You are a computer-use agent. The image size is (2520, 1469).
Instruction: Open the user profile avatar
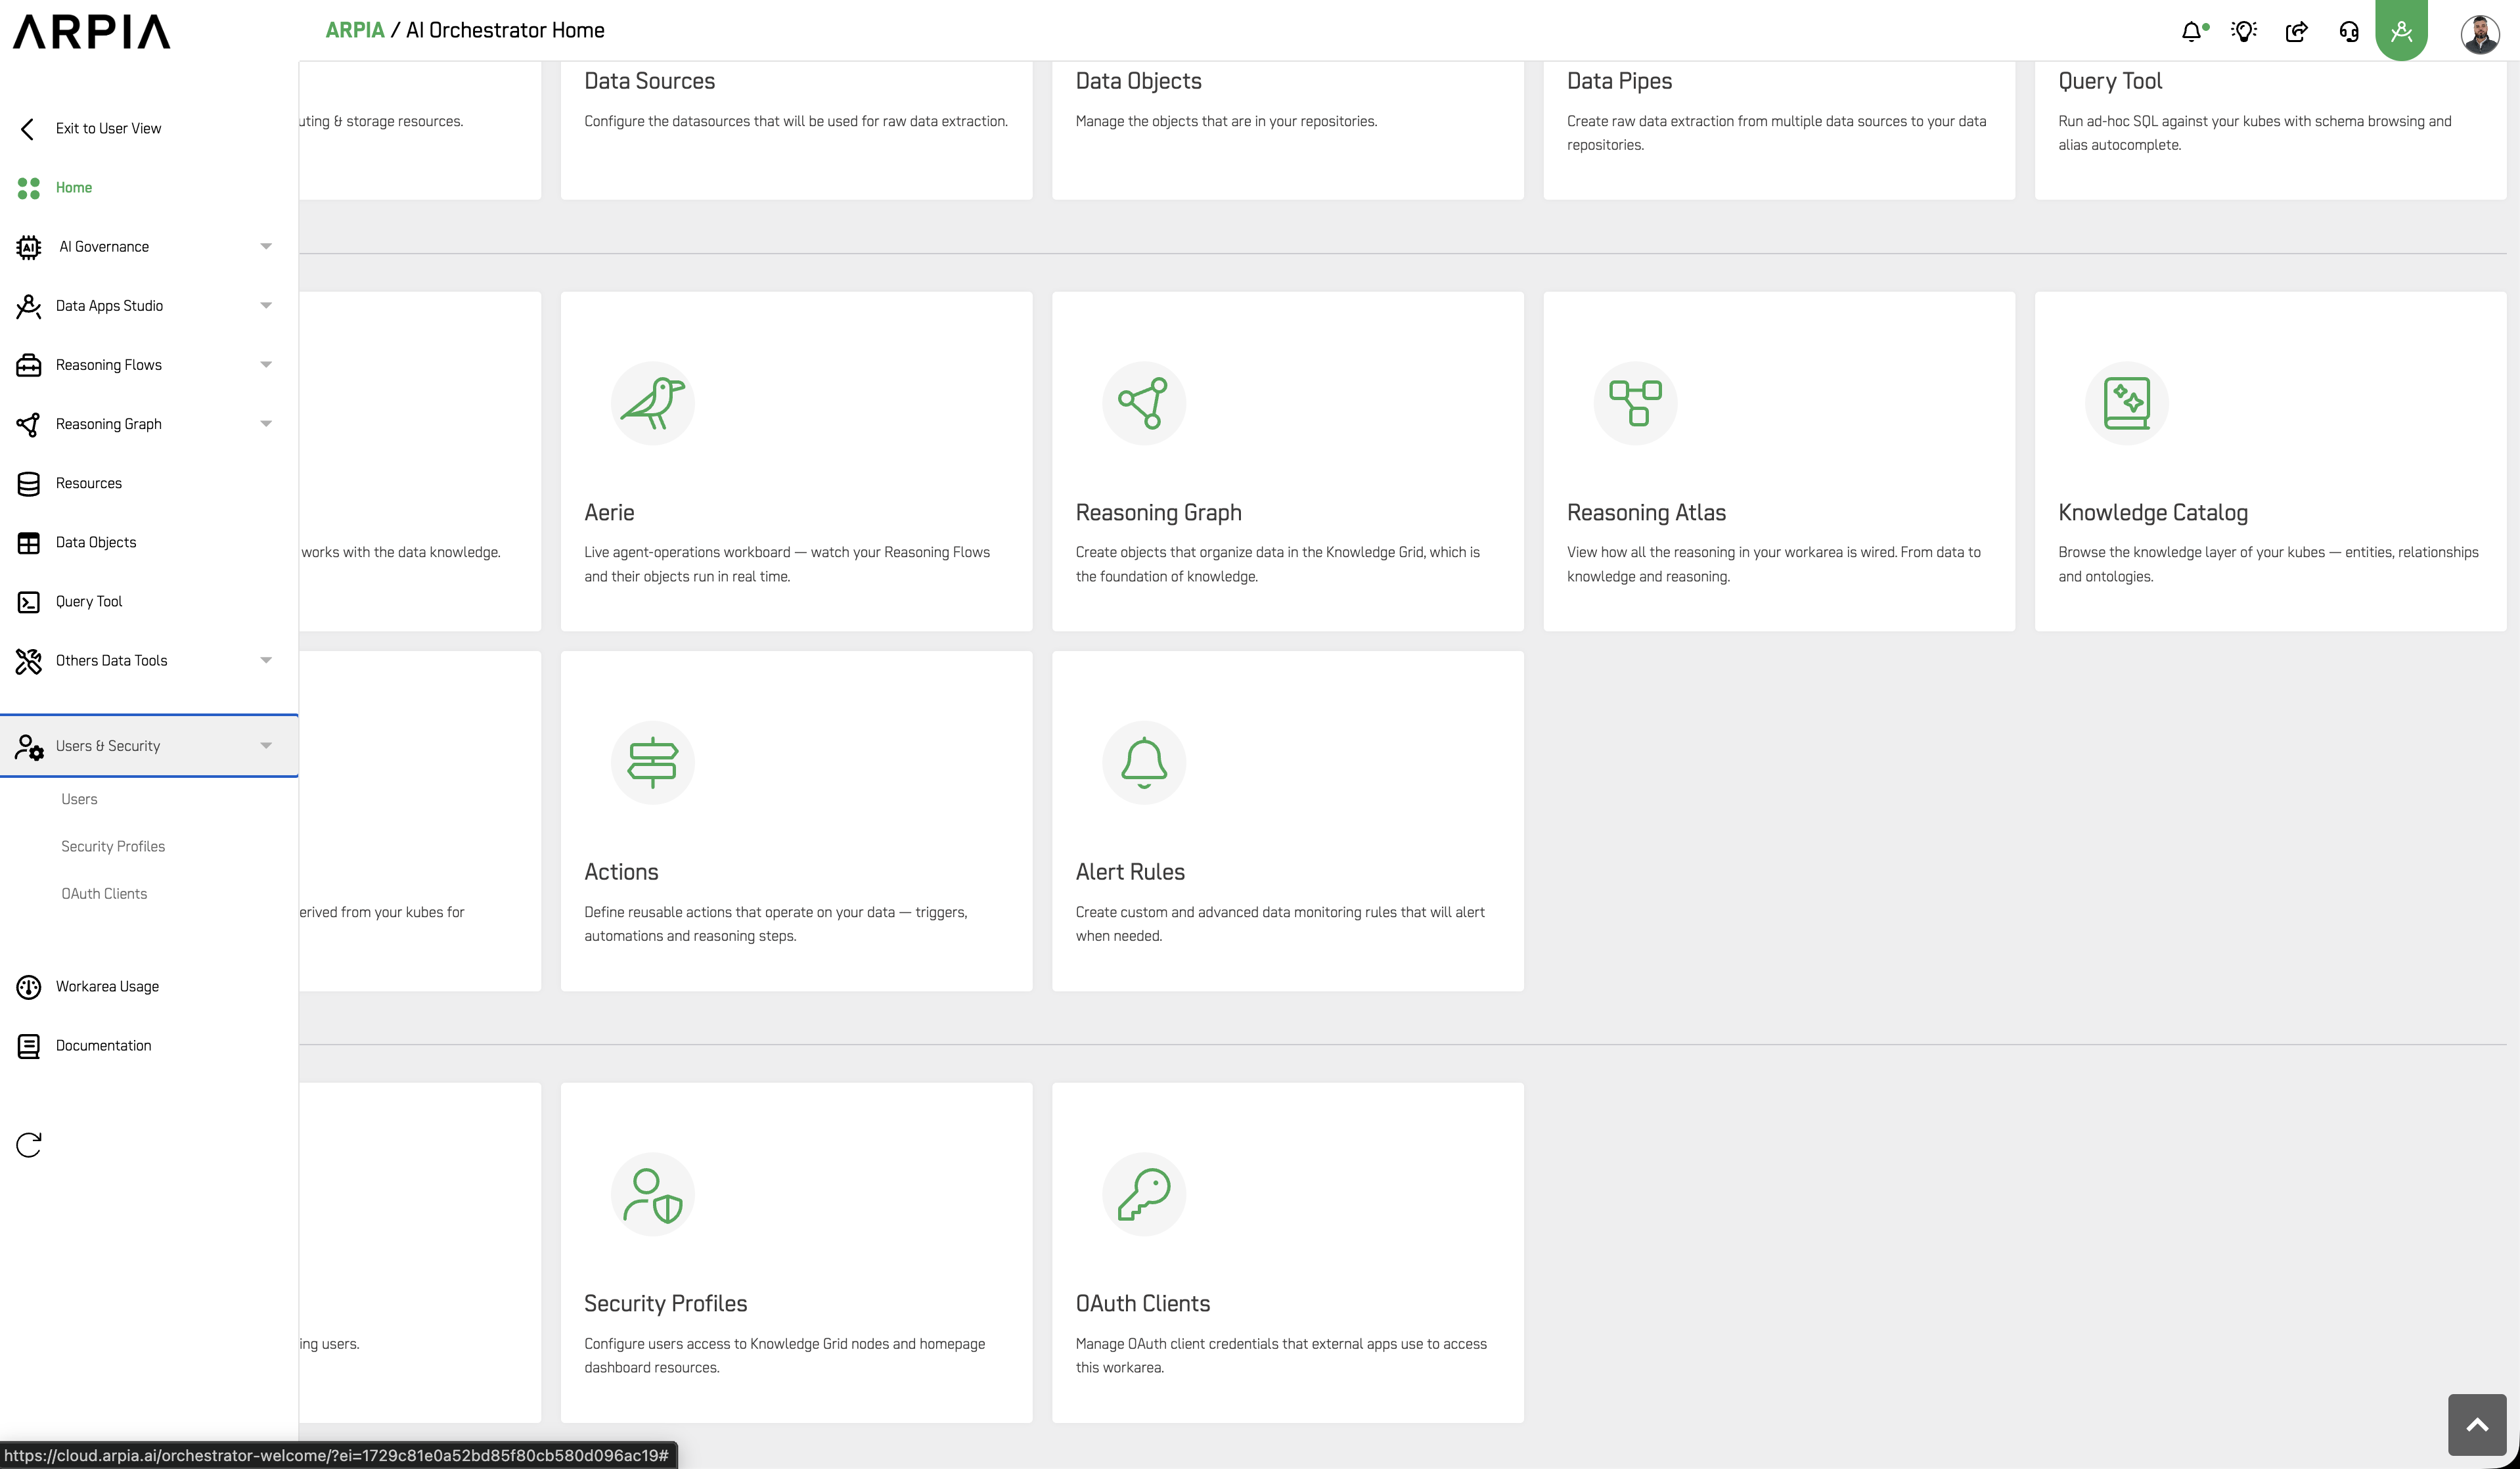pyautogui.click(x=2480, y=33)
